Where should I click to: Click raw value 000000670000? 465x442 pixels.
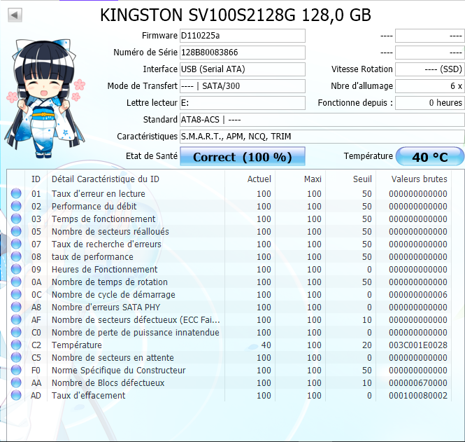418,383
